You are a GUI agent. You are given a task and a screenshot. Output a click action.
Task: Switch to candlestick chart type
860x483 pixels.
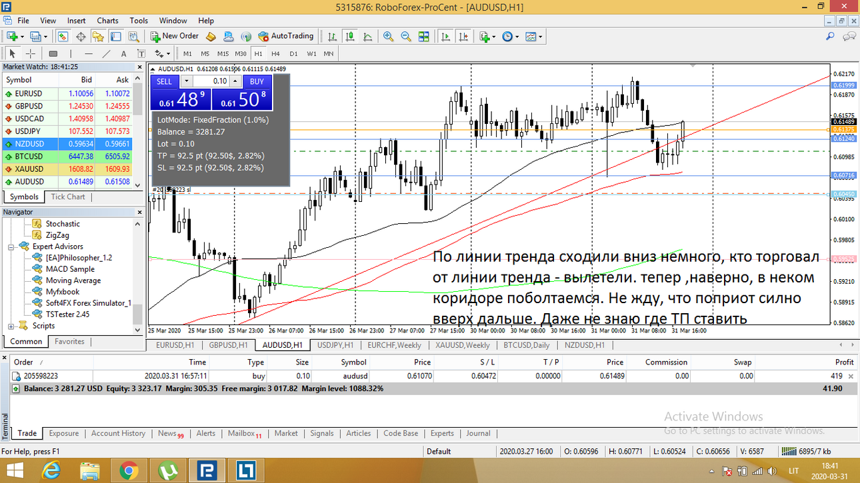(x=350, y=36)
